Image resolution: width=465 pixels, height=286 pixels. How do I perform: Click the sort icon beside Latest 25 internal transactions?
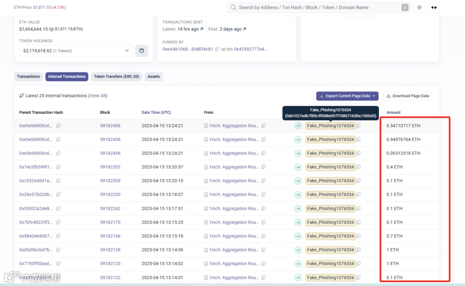click(x=22, y=95)
